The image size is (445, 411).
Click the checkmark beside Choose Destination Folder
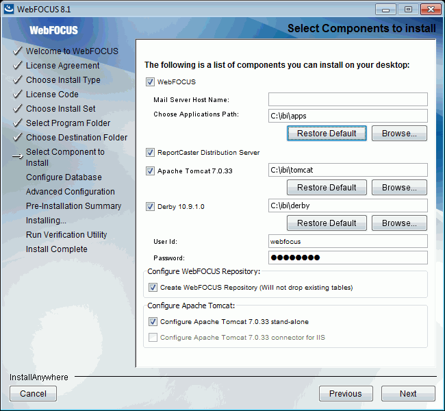click(x=18, y=138)
